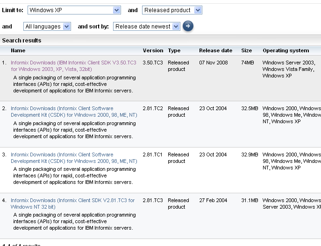Open the Windows XP operating system dropdown
This screenshot has width=321, height=246.
coord(74,10)
